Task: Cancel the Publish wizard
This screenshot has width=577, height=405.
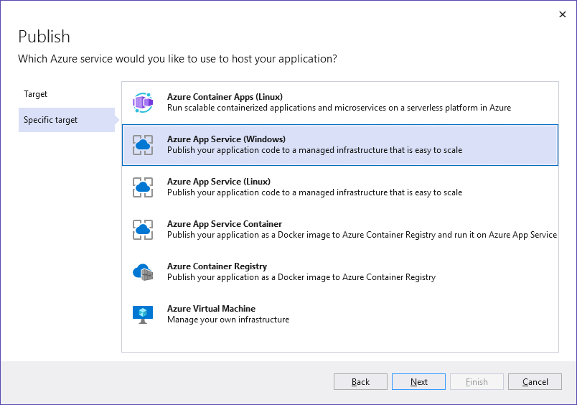Action: coord(535,382)
